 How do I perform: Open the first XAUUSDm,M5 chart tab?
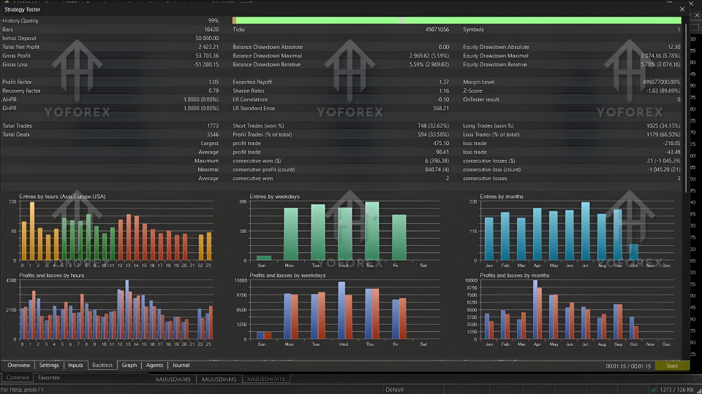pos(173,379)
